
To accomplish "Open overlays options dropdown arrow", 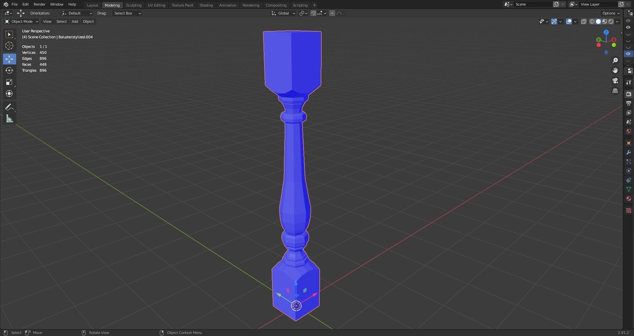I will (x=575, y=21).
